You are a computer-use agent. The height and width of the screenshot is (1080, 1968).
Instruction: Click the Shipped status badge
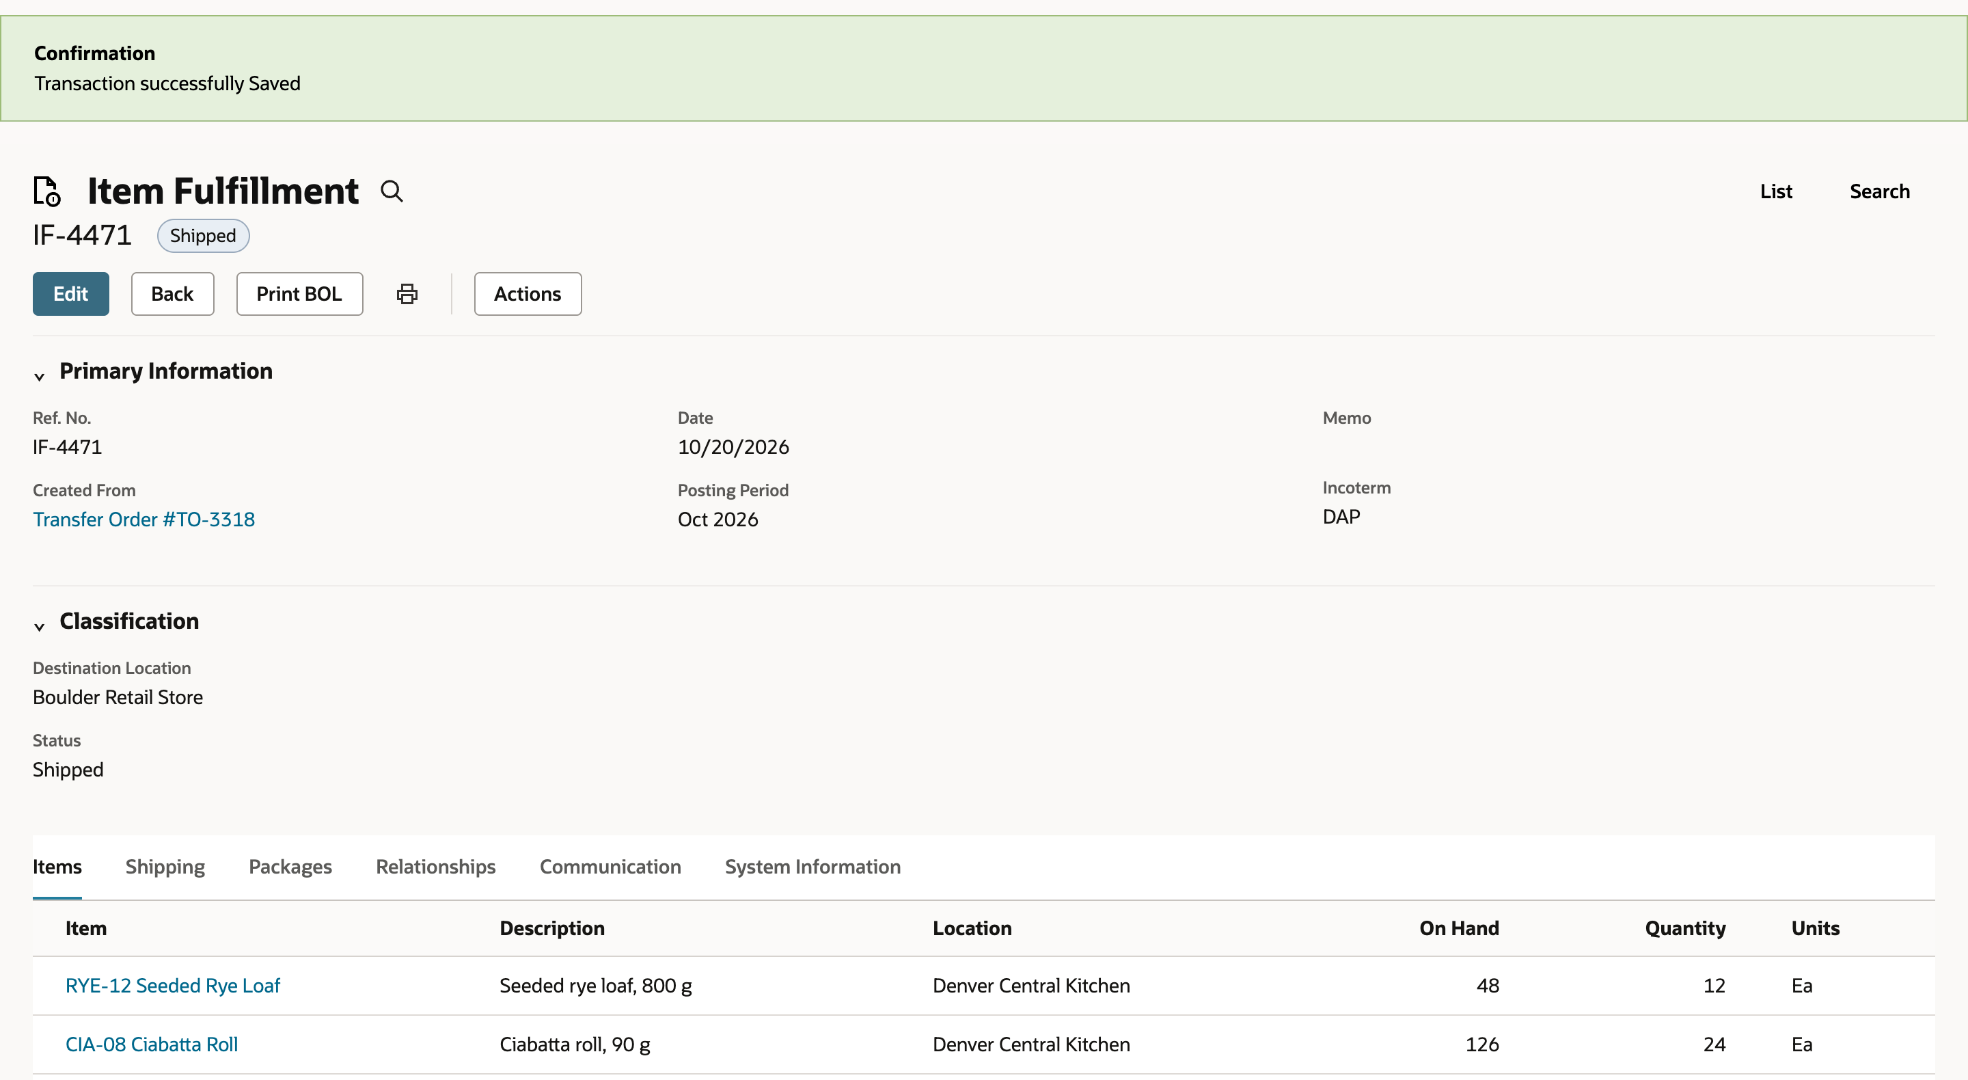click(203, 235)
